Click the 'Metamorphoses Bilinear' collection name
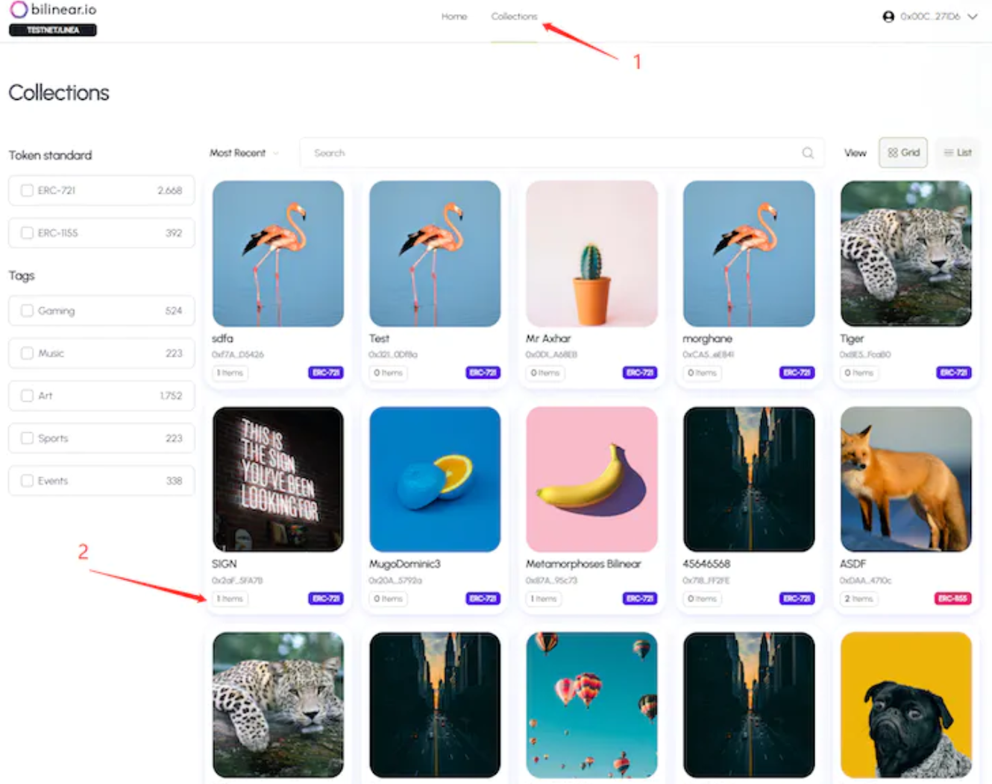Image resolution: width=992 pixels, height=784 pixels. 583,564
